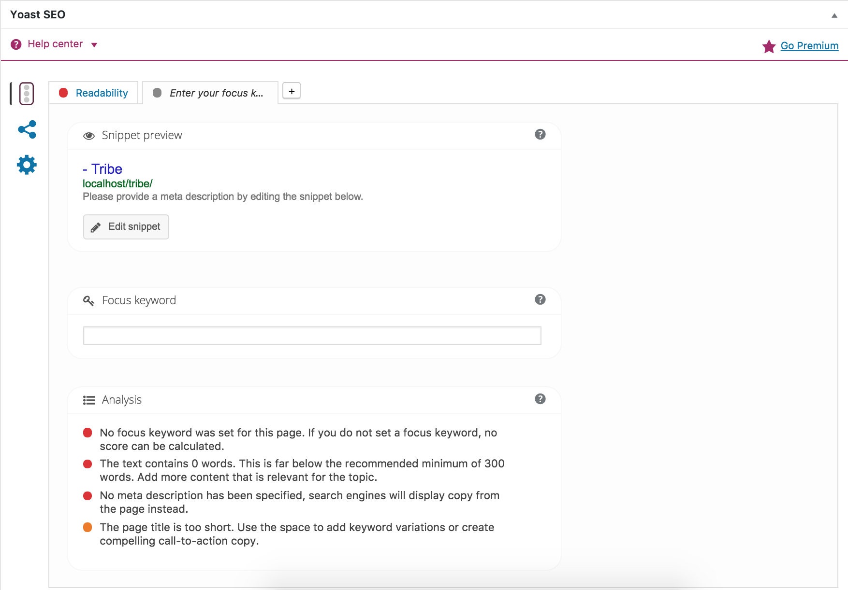
Task: Click the Go Premium star icon
Action: click(769, 46)
